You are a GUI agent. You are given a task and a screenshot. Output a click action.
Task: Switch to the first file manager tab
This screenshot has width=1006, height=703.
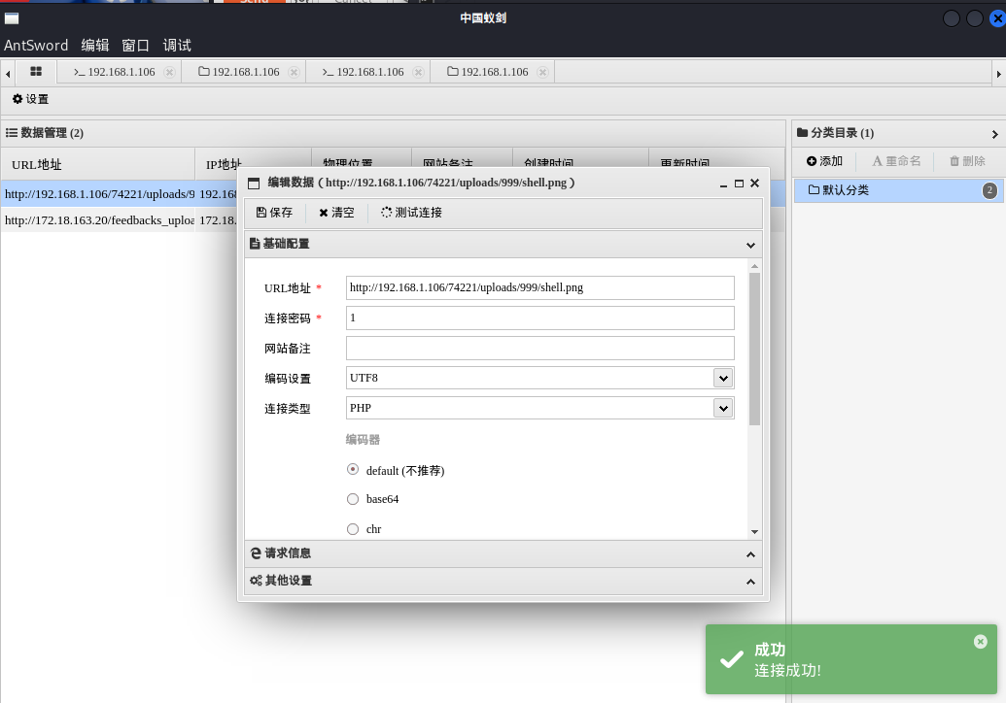point(239,72)
